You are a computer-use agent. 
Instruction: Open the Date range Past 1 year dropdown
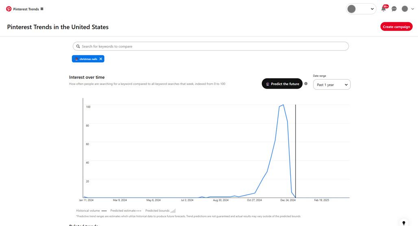332,85
